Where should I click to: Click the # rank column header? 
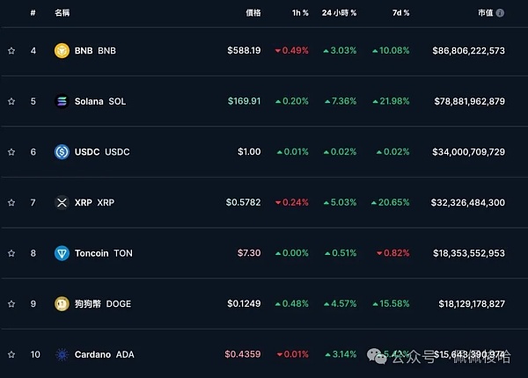[33, 13]
